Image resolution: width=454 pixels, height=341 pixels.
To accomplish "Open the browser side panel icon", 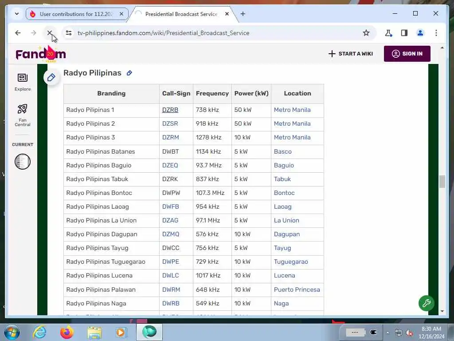I will click(404, 33).
